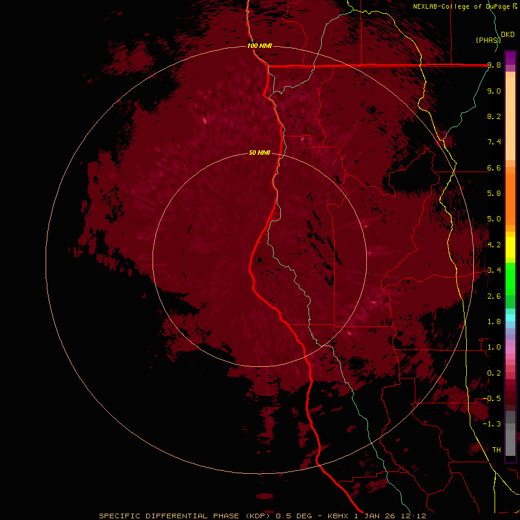The width and height of the screenshot is (520, 520).
Task: Select the 5.0 value on the scale
Action: (x=494, y=219)
